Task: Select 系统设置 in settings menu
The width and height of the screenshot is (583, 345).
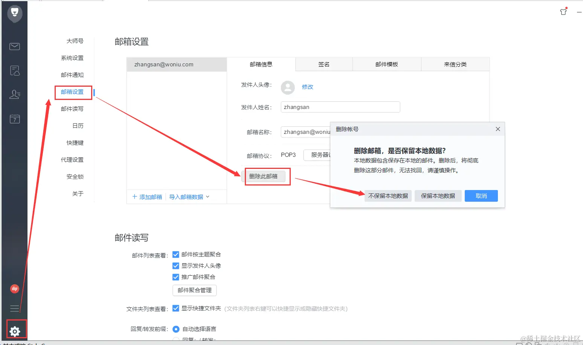Action: tap(72, 58)
